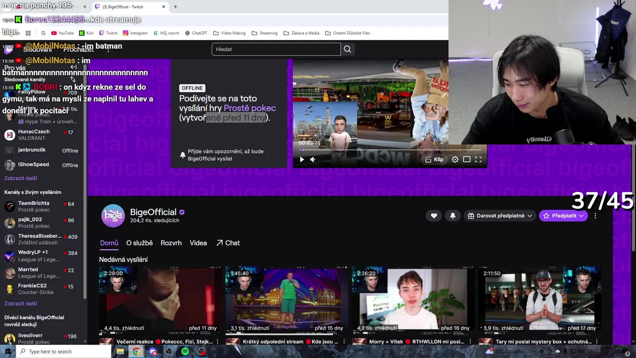The height and width of the screenshot is (358, 636).
Task: Open OBS Studio from taskbar
Action: (169, 352)
